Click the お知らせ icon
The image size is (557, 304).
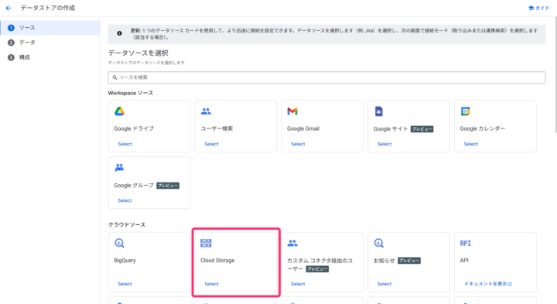point(378,243)
